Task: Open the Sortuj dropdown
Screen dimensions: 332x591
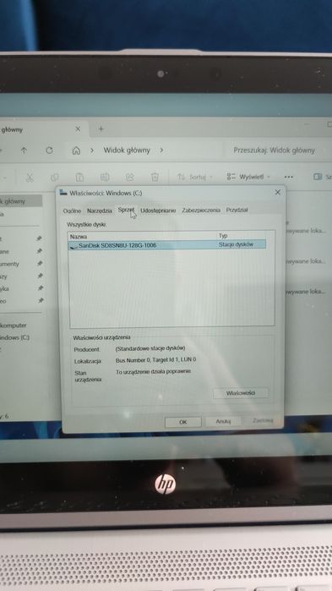Action: point(194,177)
